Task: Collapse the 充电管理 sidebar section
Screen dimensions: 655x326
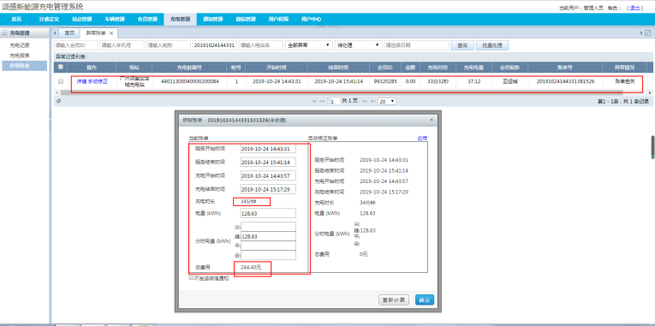Action: 5,33
